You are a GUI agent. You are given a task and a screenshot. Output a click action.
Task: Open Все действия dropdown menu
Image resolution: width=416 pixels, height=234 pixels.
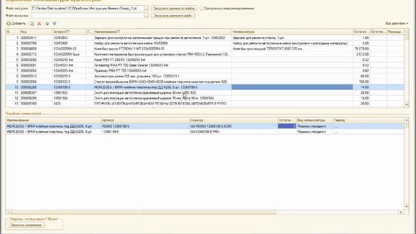click(x=397, y=23)
